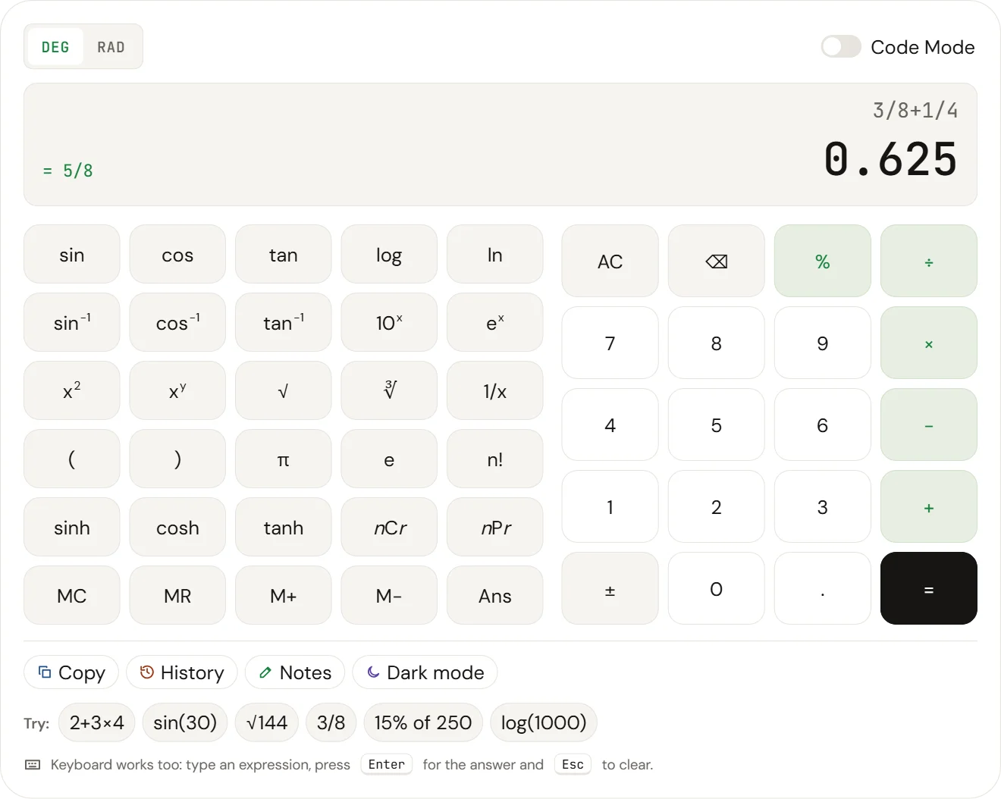Click the cos function key
Image resolution: width=1001 pixels, height=799 pixels.
coord(177,254)
